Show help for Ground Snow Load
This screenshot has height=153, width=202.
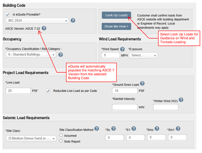142,84
